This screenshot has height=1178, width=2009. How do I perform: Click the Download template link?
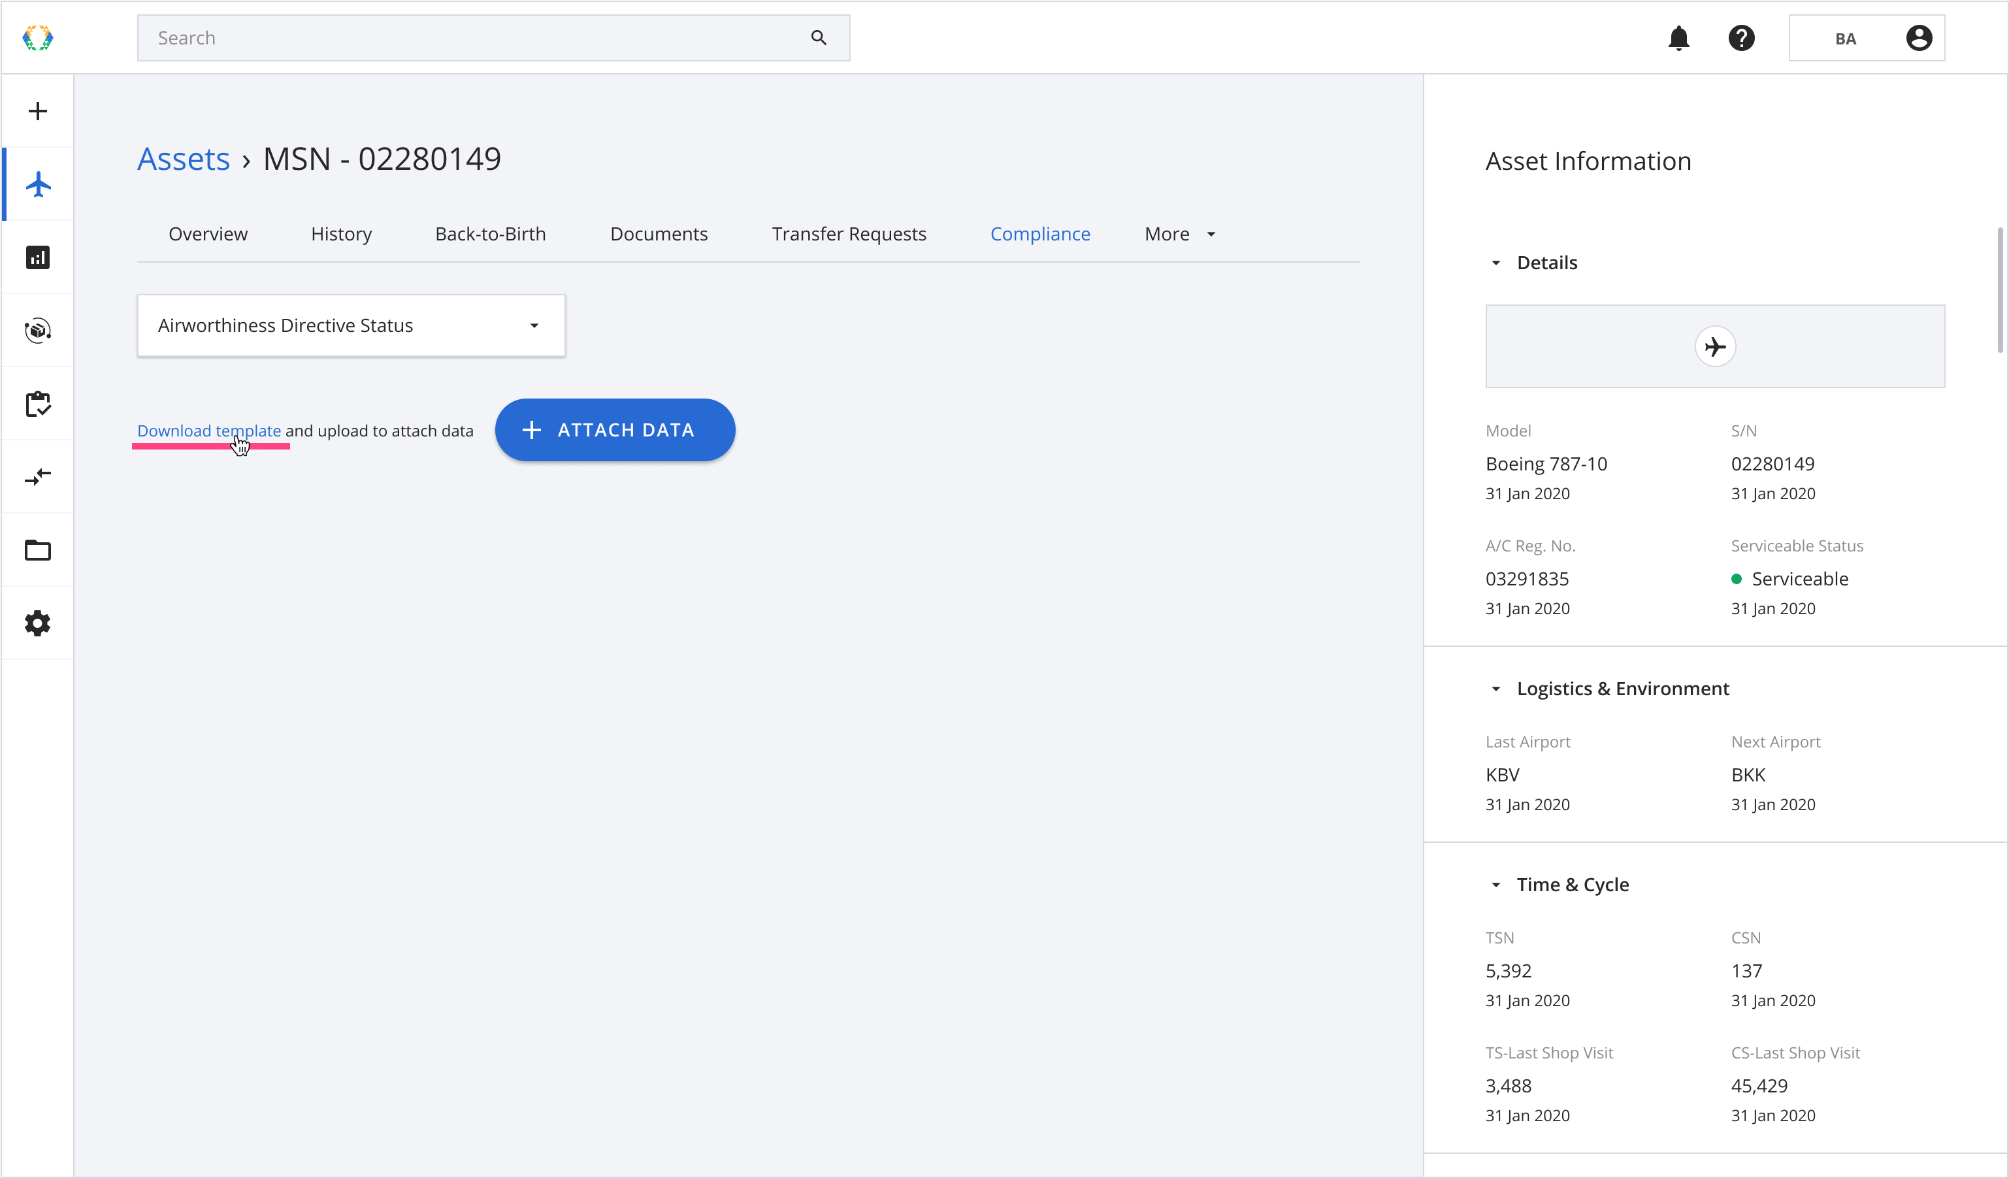pos(209,431)
